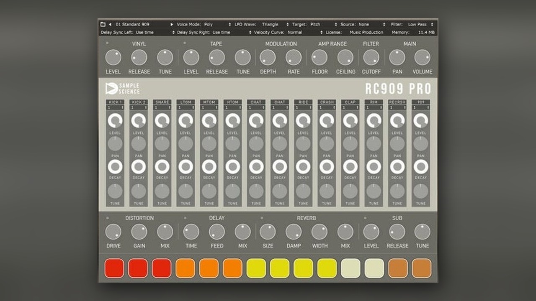Click the 909 channel TUNE knob
Viewport: 536px width, 301px height.
(x=421, y=191)
